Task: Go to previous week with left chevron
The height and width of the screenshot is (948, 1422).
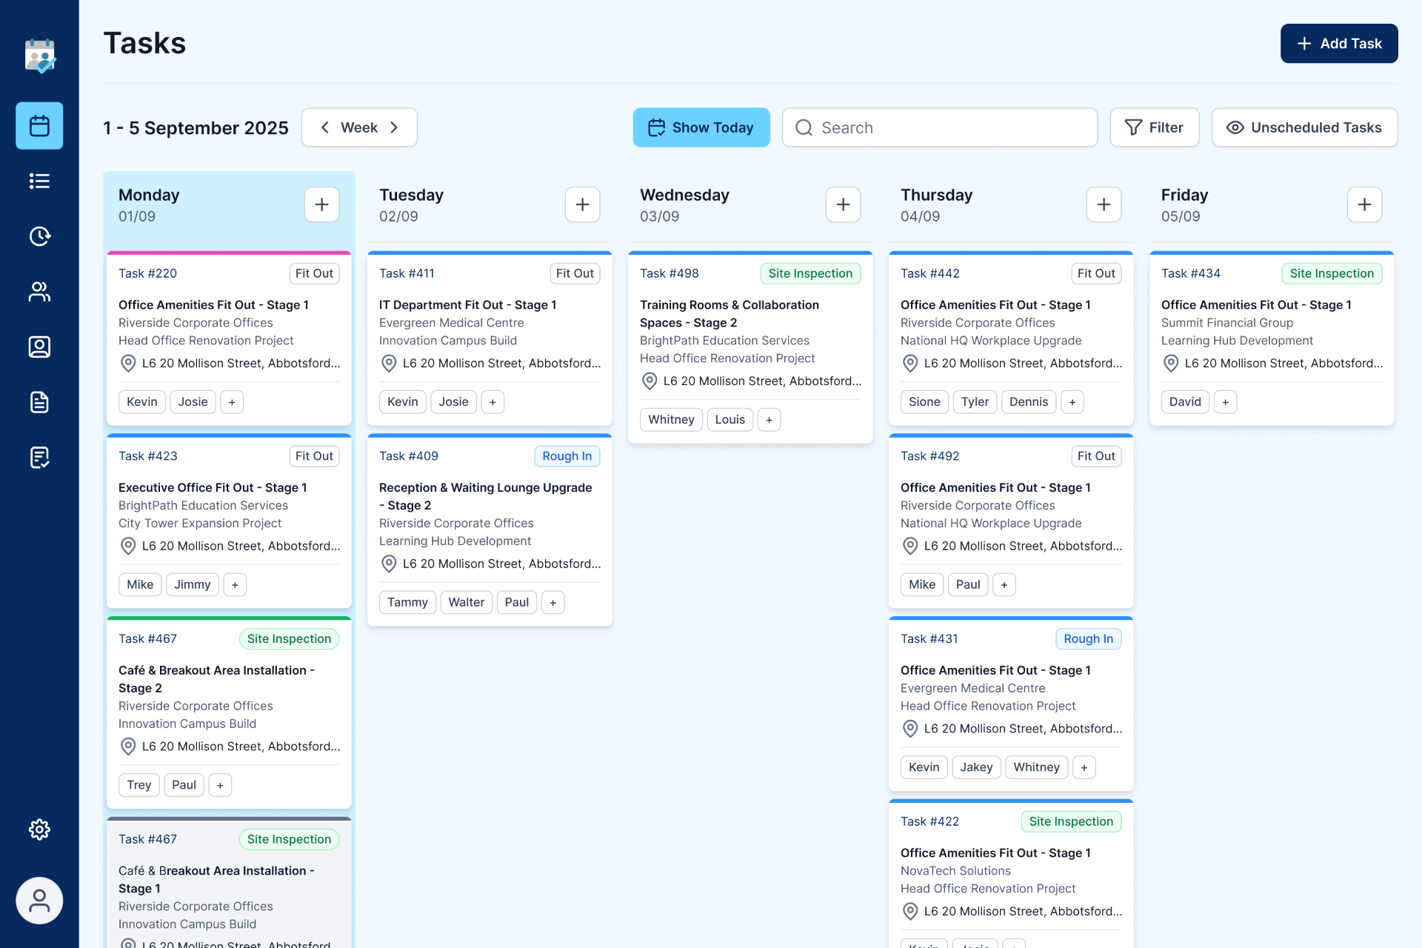Action: pyautogui.click(x=324, y=127)
